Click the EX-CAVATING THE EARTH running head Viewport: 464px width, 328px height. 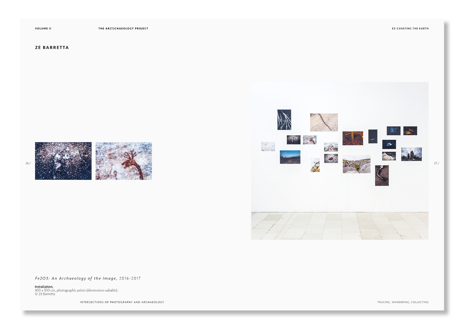410,28
